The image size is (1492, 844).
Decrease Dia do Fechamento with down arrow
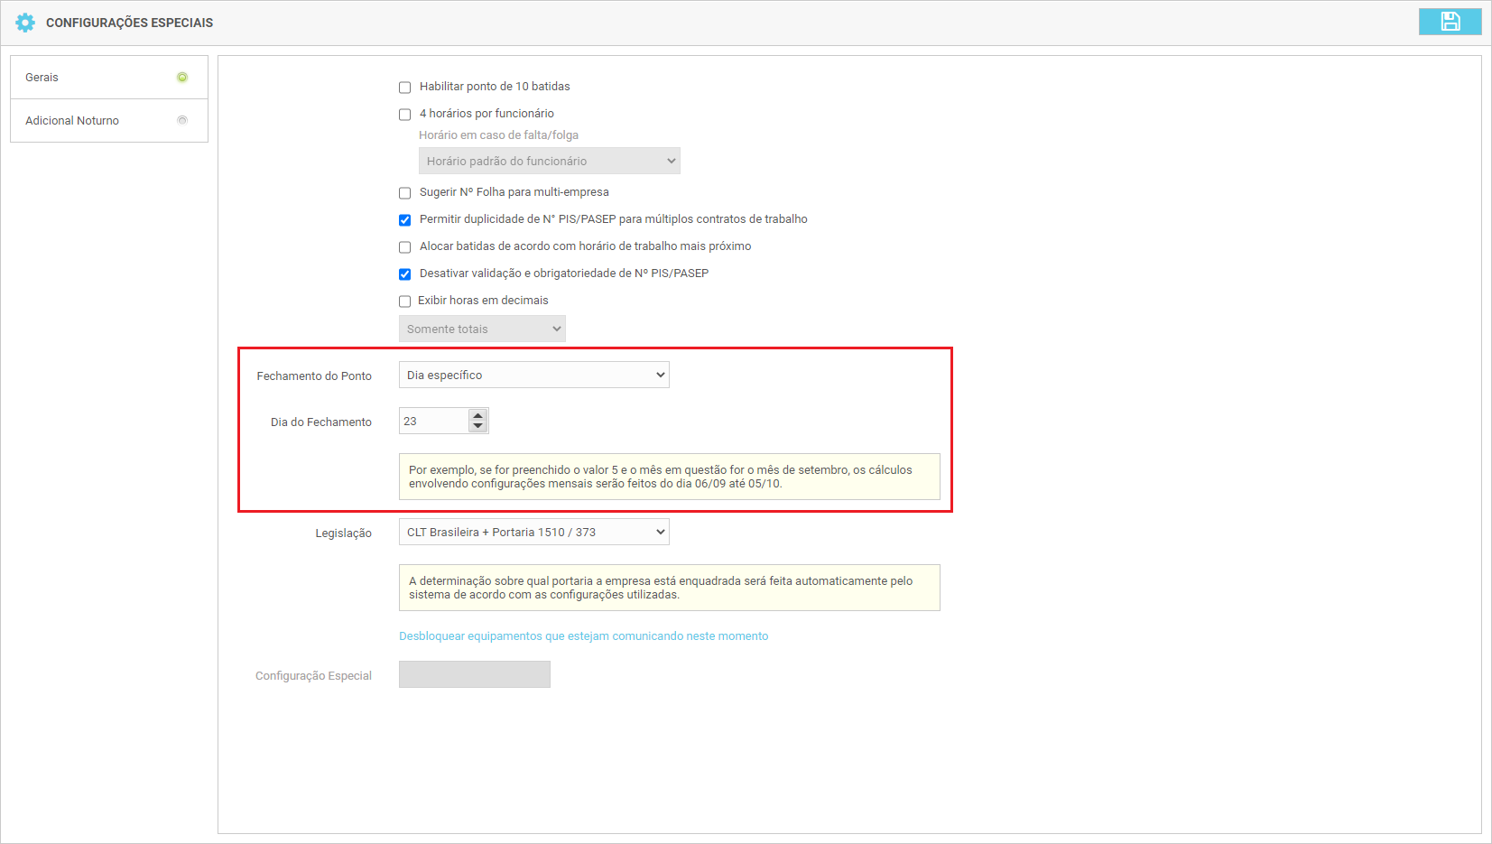pos(478,426)
